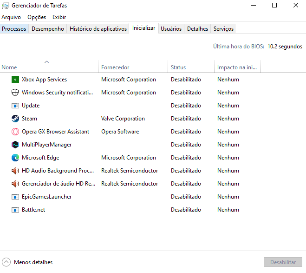The width and height of the screenshot is (306, 273).
Task: Click the MultiPlayerManager icon
Action: [15, 145]
